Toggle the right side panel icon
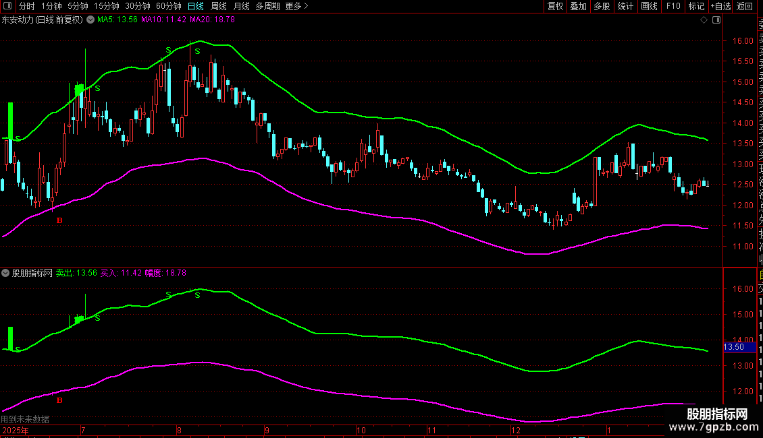 coord(715,20)
